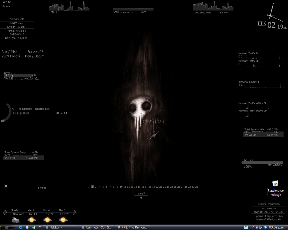Click the 2009 Pondílí date text
The width and height of the screenshot is (288, 230).
(x=11, y=56)
